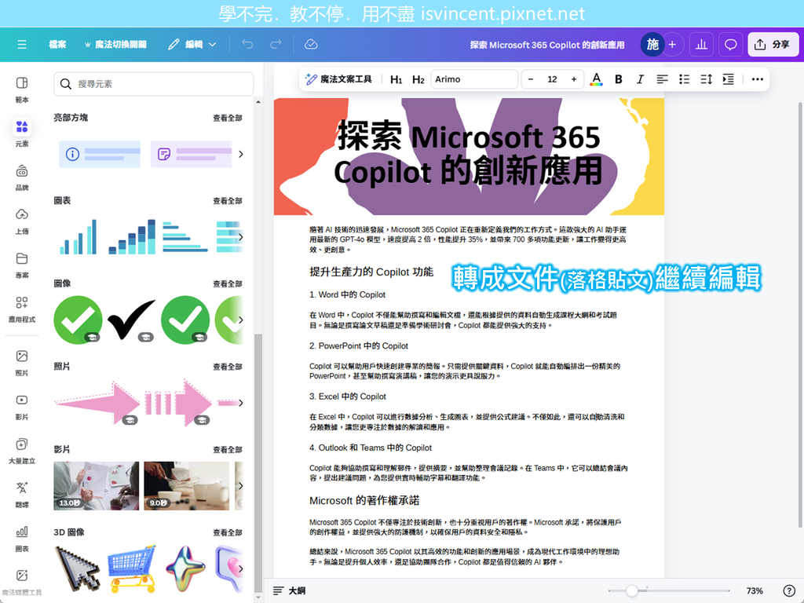View all 亮部方塊 highlight blocks
This screenshot has width=804, height=603.
click(227, 118)
